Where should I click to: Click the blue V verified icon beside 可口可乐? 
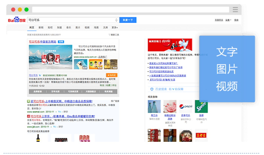(40, 75)
